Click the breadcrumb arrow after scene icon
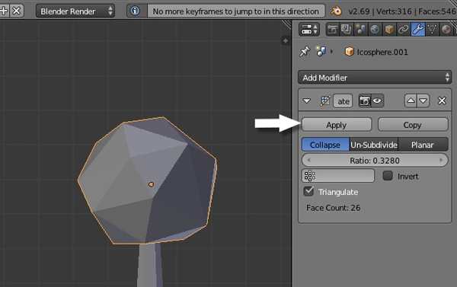The width and height of the screenshot is (457, 287). (331, 52)
